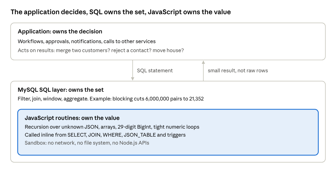Select the 'Recursion over unknown JSON' line
This screenshot has width=336, height=176.
click(x=112, y=127)
